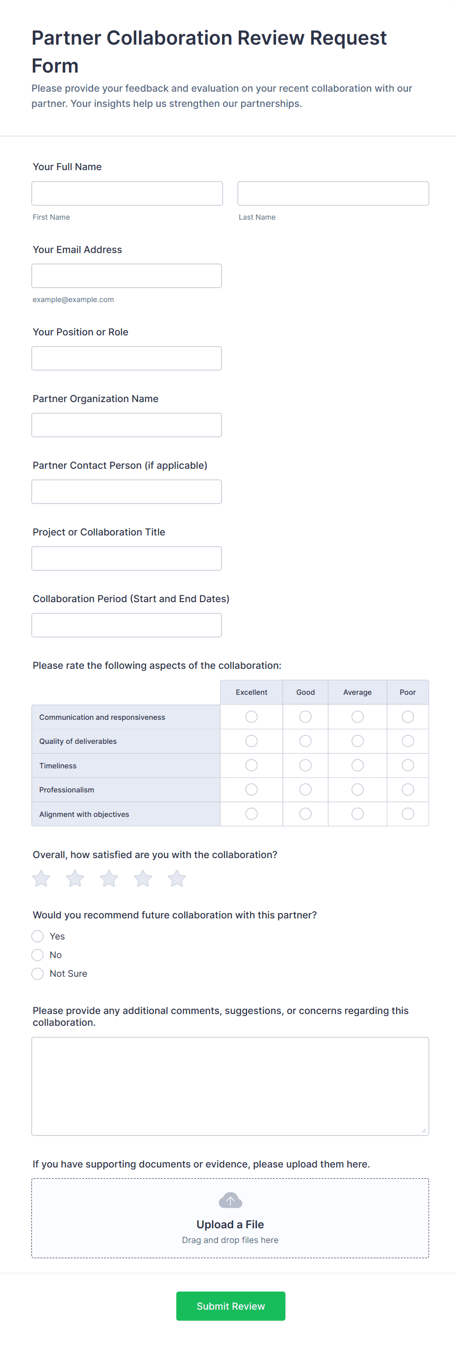Viewport: 456px width, 1345px height.
Task: Rate Timeliness as Average
Action: [x=357, y=765]
